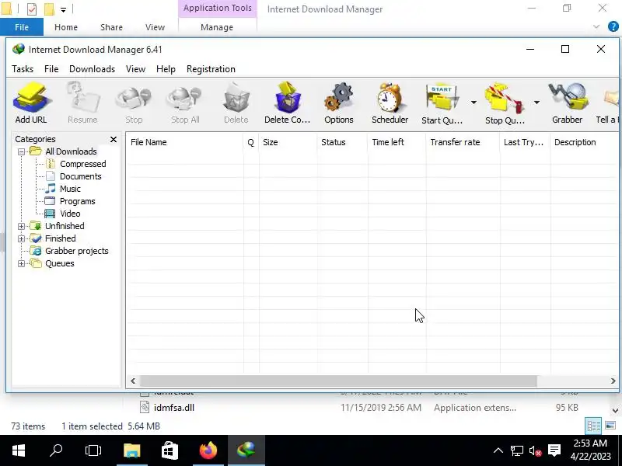Open the Registration menu
Screen dimensions: 622x466
pyautogui.click(x=211, y=69)
